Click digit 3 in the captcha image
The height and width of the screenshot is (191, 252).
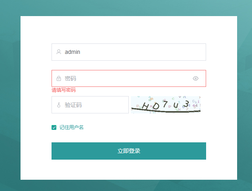click(x=186, y=104)
